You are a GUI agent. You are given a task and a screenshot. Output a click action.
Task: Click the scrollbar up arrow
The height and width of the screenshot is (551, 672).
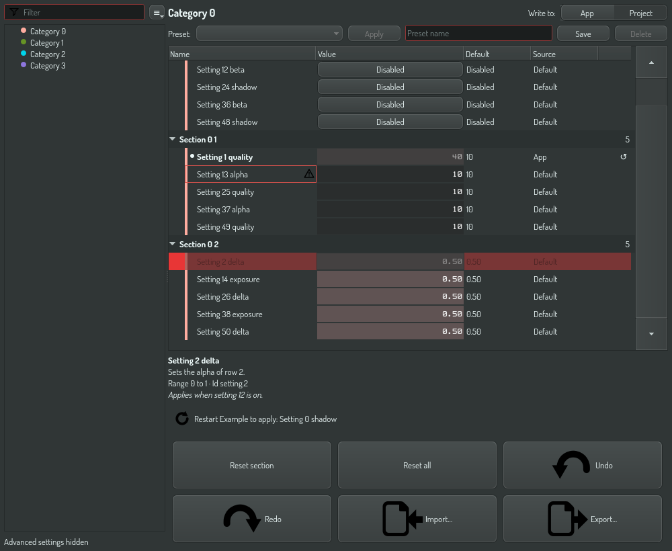(651, 62)
